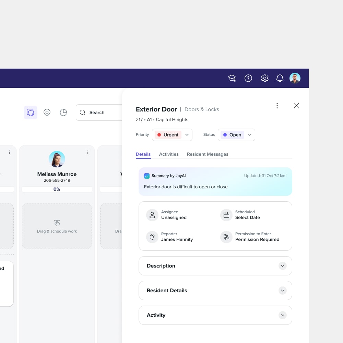Click reporter name James Hannity
Image resolution: width=343 pixels, height=343 pixels.
click(177, 239)
